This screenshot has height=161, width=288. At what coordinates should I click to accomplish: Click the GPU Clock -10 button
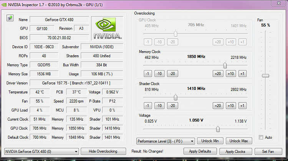159,42
